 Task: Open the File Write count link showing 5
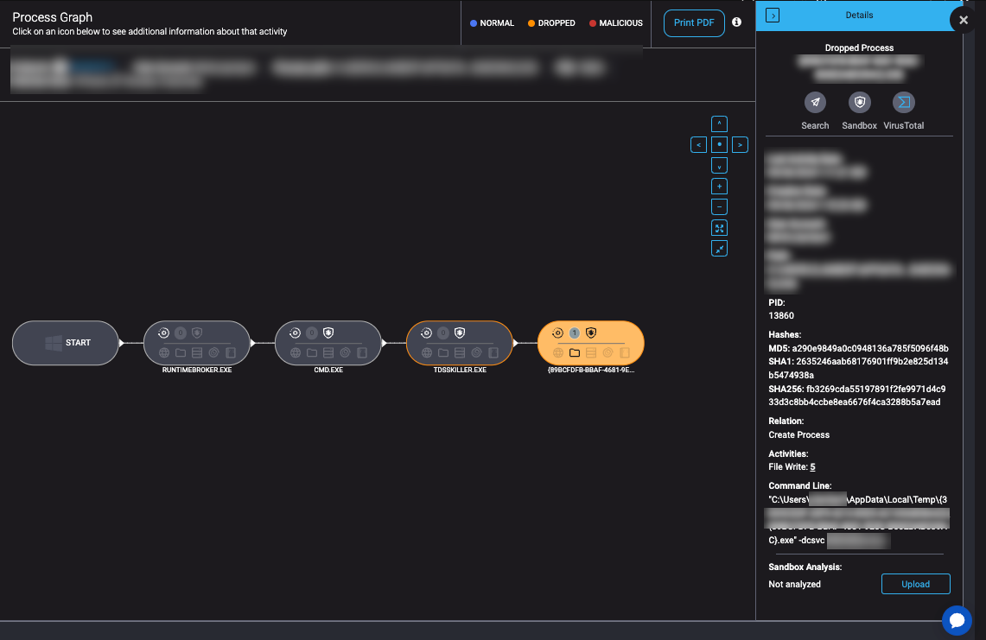[x=812, y=466]
